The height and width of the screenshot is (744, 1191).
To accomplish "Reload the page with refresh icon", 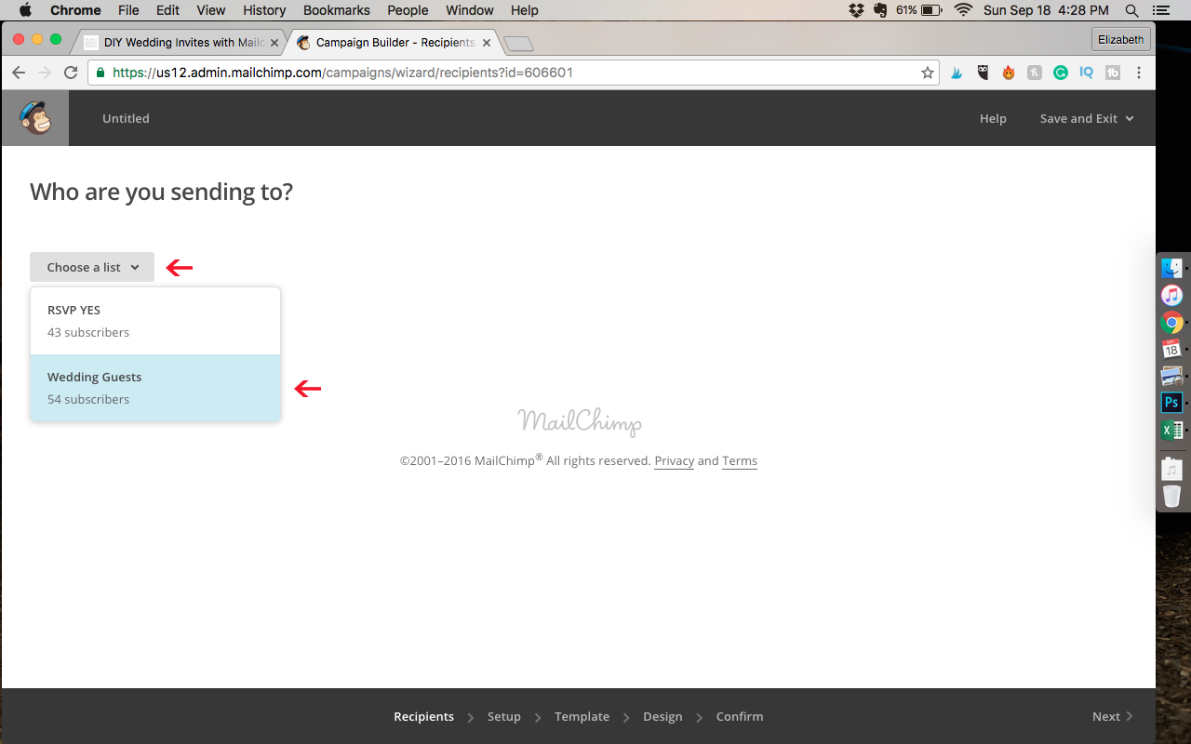I will click(x=71, y=73).
